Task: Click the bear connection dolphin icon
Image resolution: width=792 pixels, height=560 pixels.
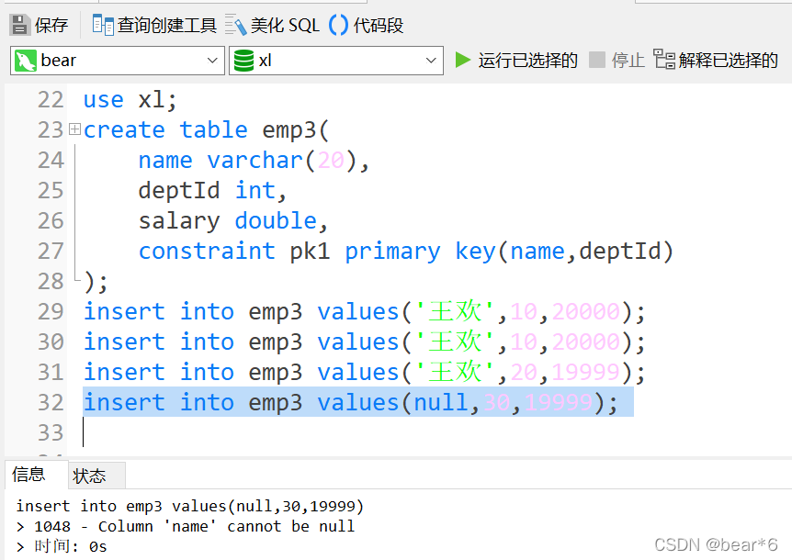Action: (25, 61)
